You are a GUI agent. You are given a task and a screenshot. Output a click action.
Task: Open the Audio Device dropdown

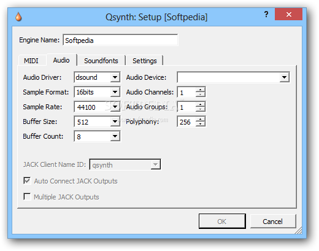tap(285, 77)
